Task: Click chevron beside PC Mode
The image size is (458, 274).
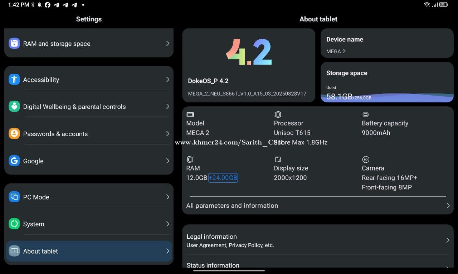Action: (x=167, y=197)
